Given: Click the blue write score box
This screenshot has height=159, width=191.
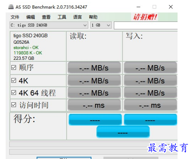Looking at the screenshot, I should [151, 120].
